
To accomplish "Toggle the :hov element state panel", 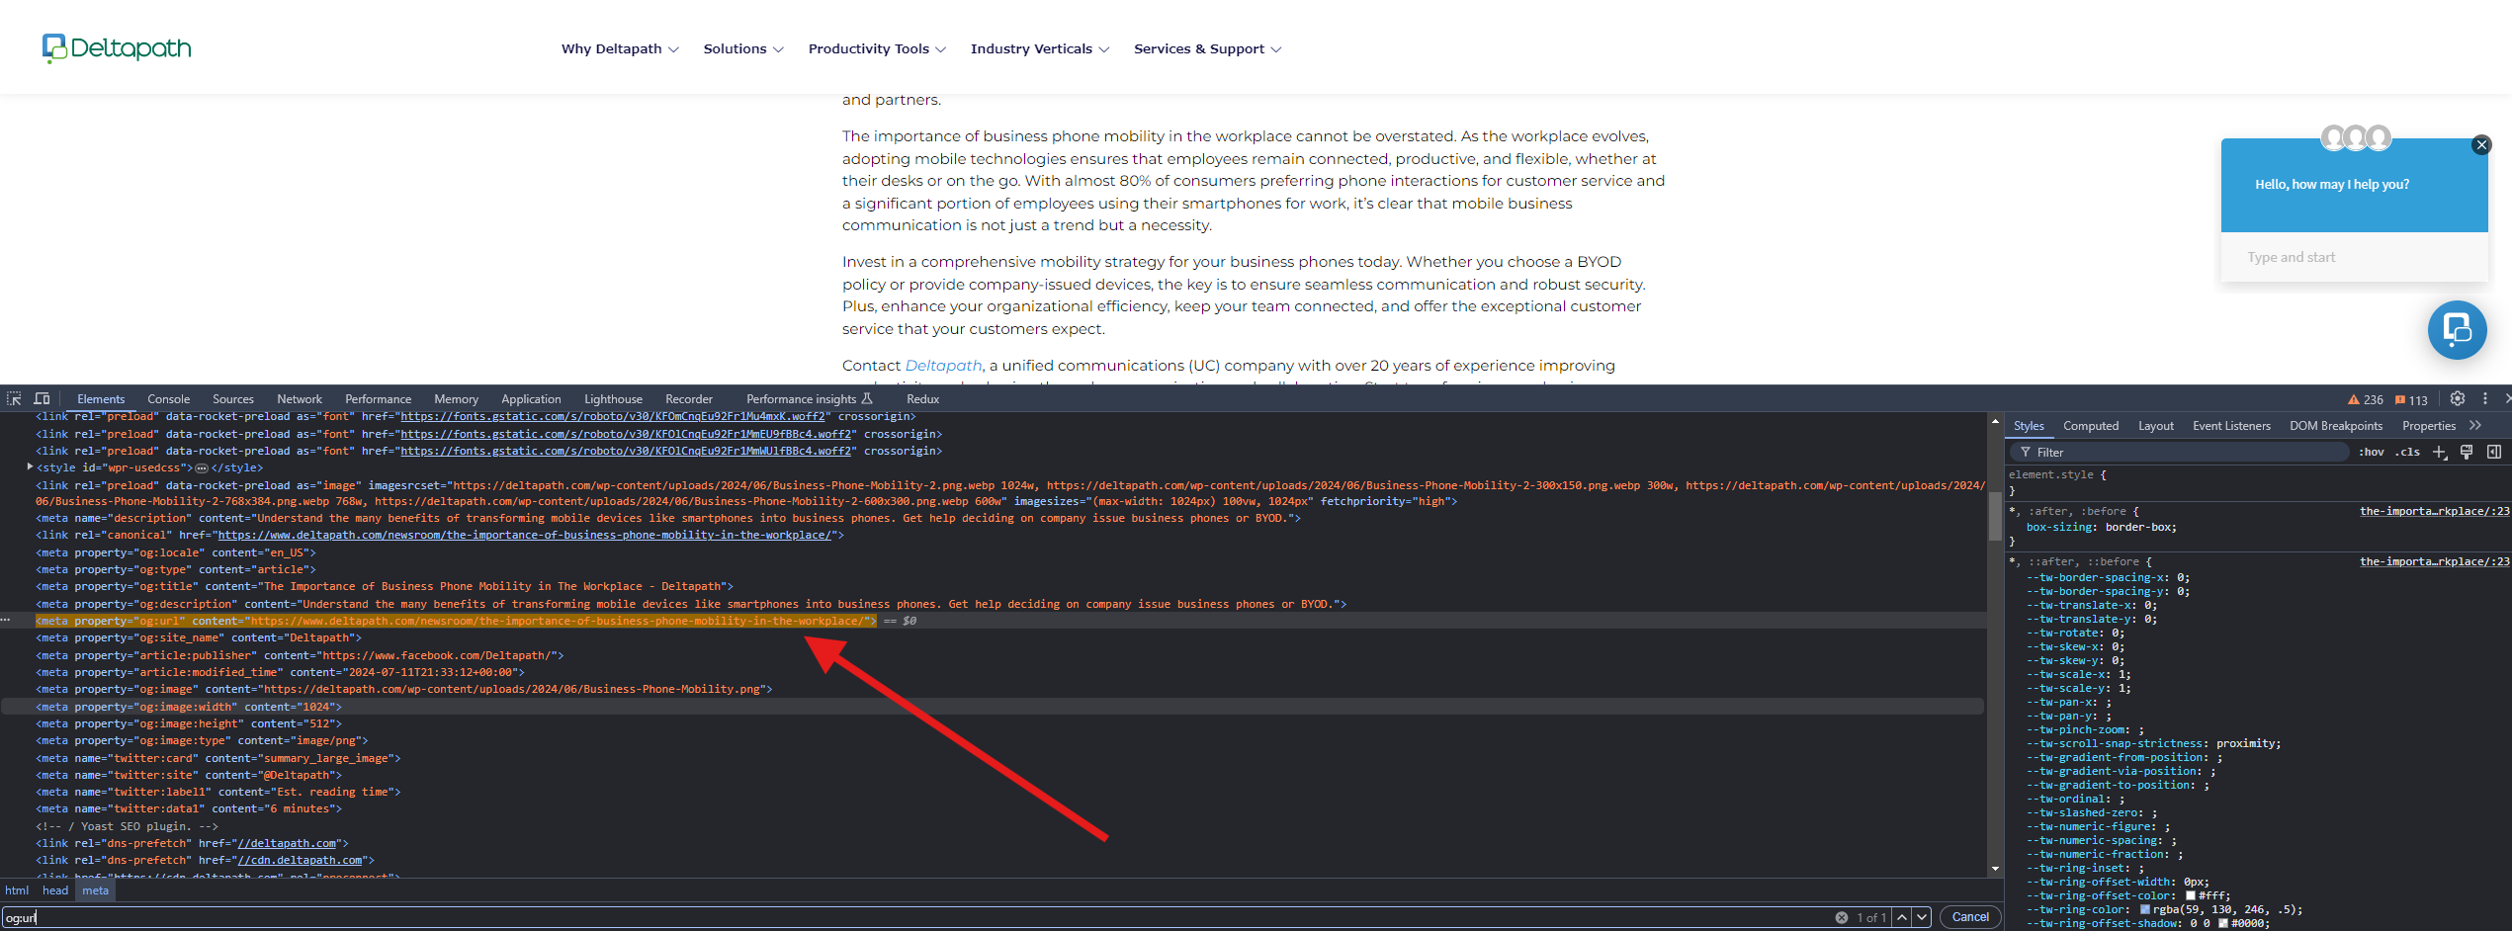I will coord(2371,452).
